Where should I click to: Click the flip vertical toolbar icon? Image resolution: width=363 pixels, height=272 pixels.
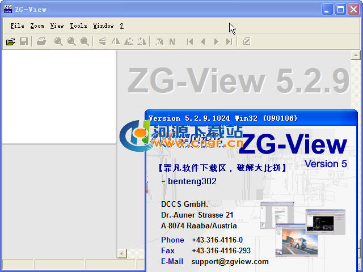point(102,41)
